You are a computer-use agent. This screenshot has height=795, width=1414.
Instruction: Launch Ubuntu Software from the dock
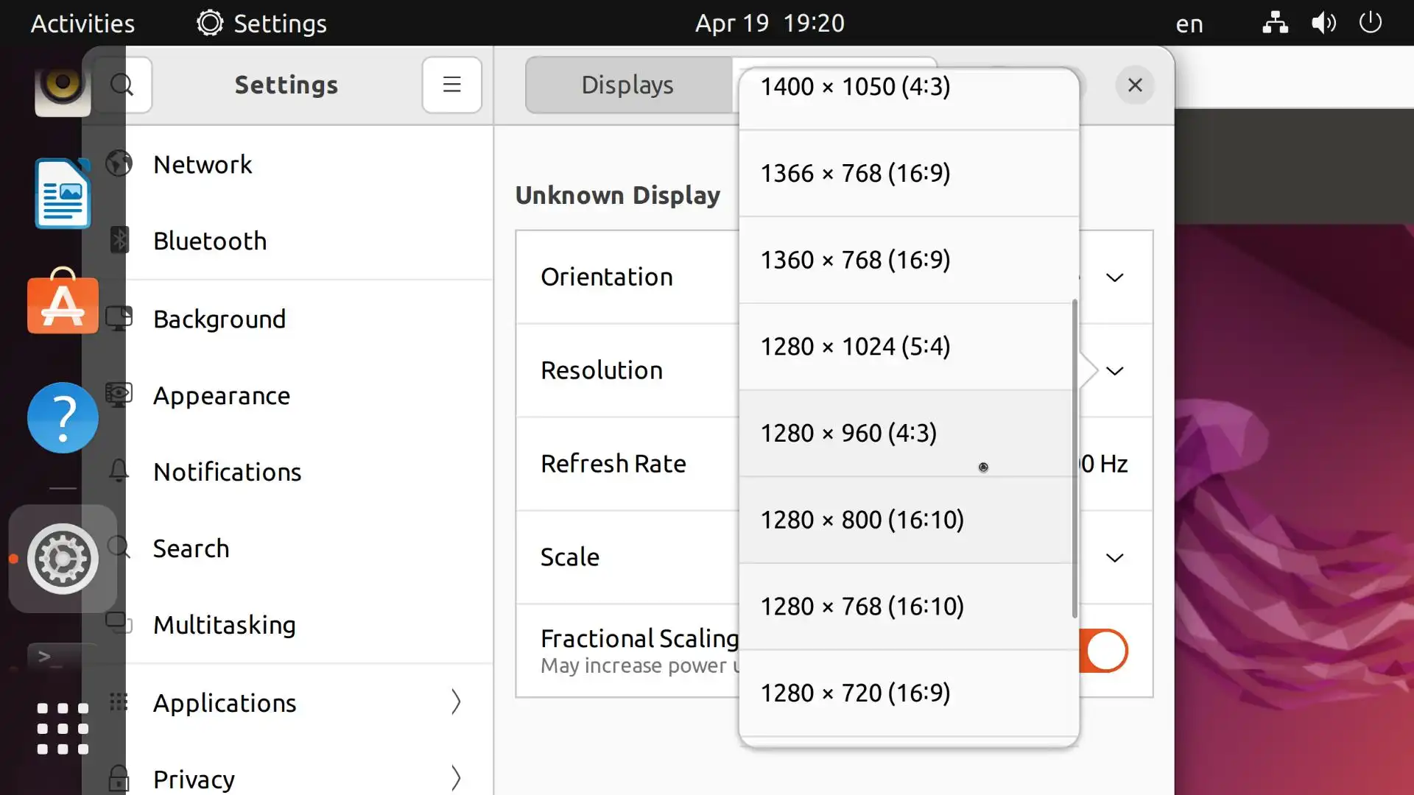(63, 303)
